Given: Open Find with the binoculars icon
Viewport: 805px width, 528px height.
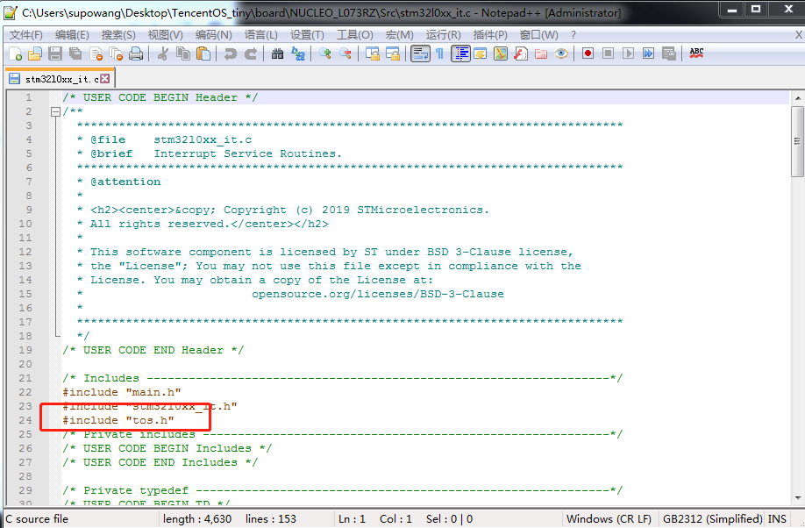Looking at the screenshot, I should tap(277, 54).
